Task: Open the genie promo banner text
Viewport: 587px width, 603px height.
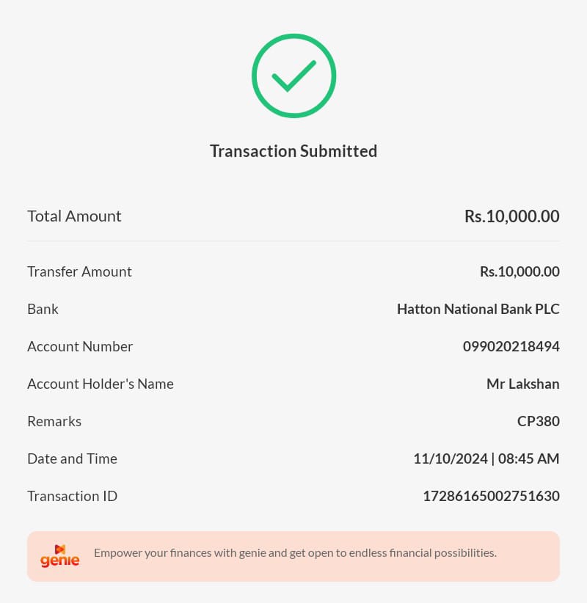Action: pyautogui.click(x=295, y=552)
